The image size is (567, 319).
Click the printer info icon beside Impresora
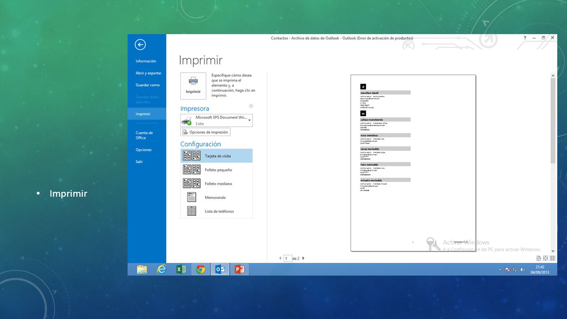pyautogui.click(x=251, y=106)
